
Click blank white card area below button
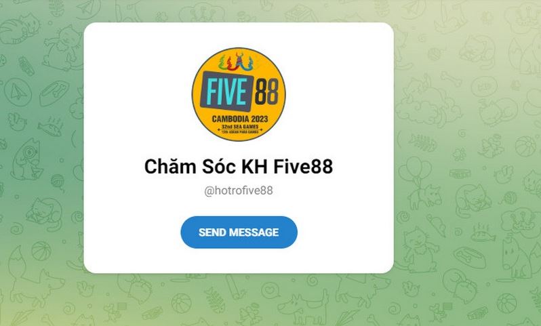point(239,261)
